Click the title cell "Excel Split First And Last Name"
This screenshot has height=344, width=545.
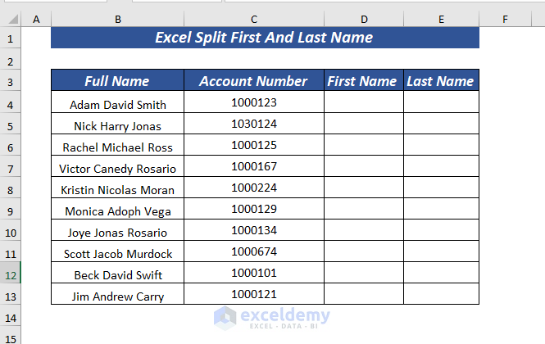pyautogui.click(x=265, y=38)
